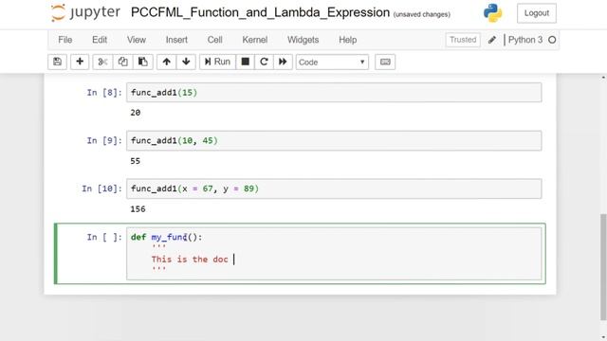This screenshot has height=341, width=607.
Task: Copy the selected cells
Action: [122, 62]
